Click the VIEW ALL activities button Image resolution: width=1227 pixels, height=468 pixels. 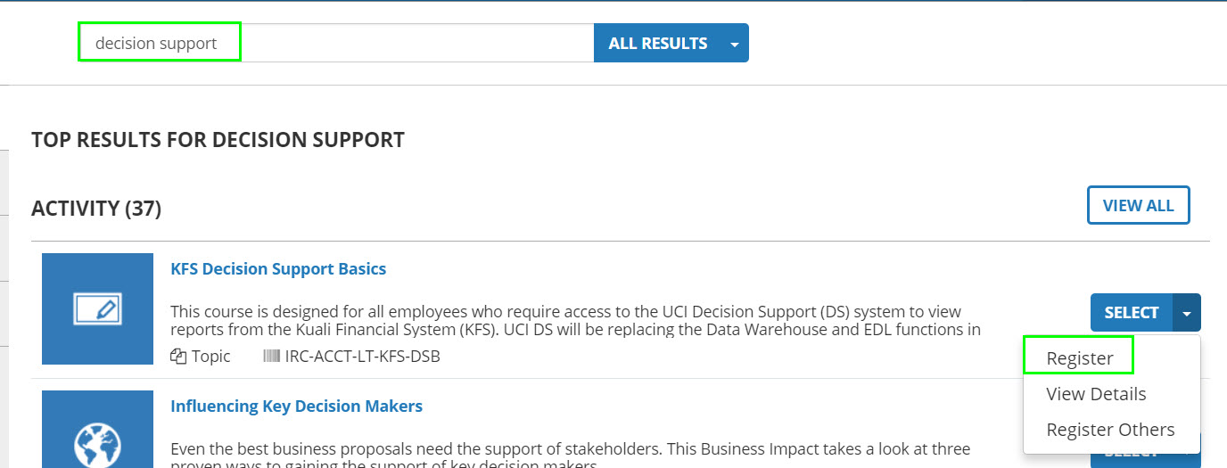click(1138, 206)
